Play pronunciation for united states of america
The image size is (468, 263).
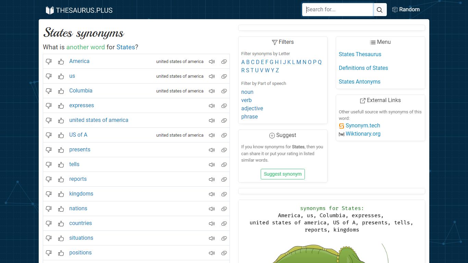coord(212,121)
